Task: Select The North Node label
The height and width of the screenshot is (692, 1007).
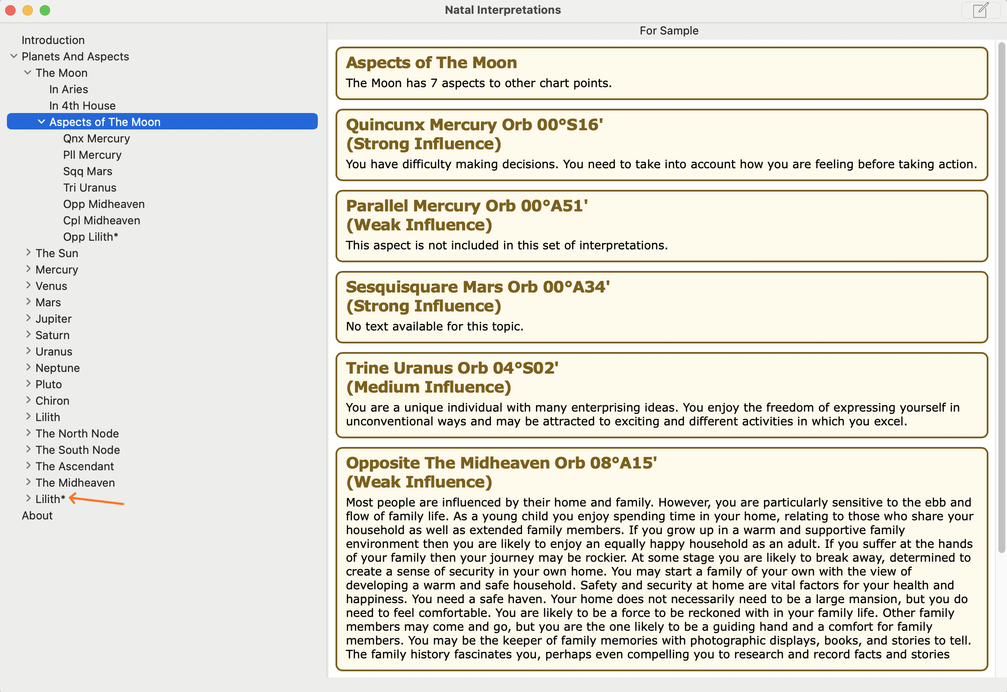Action: [x=77, y=434]
